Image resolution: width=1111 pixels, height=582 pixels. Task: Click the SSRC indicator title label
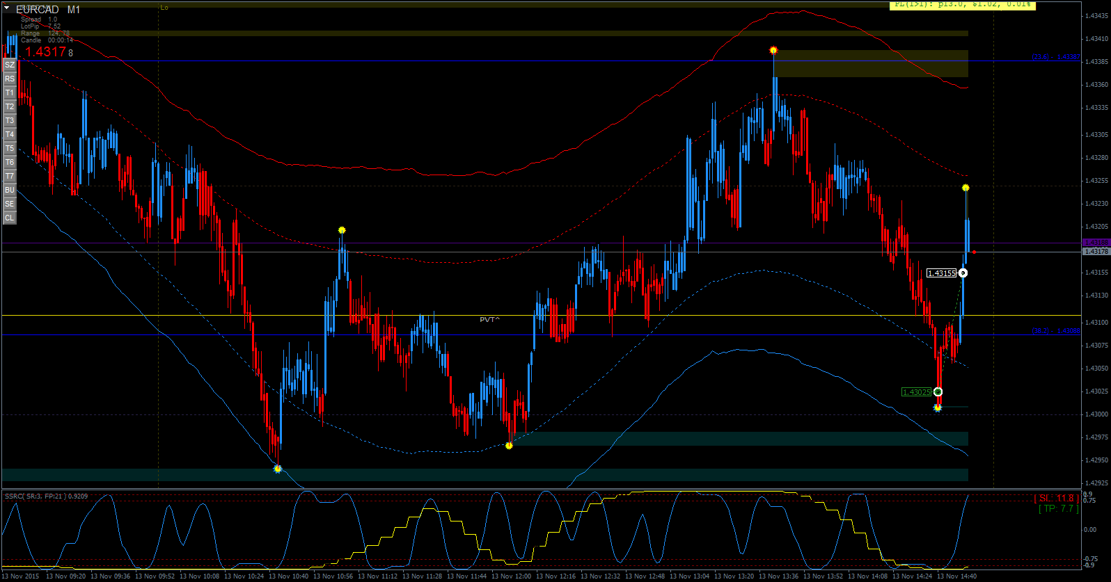coord(47,496)
